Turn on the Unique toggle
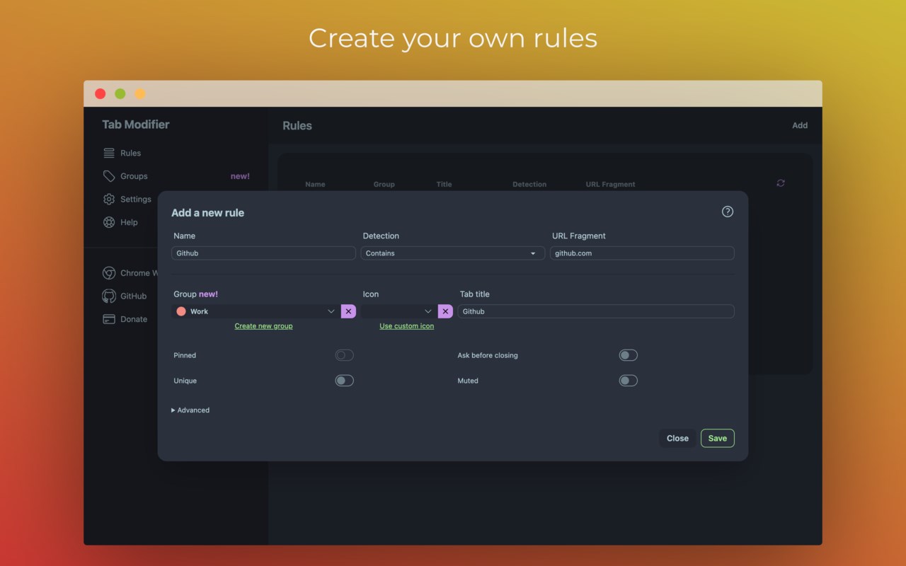The image size is (906, 566). pos(344,381)
